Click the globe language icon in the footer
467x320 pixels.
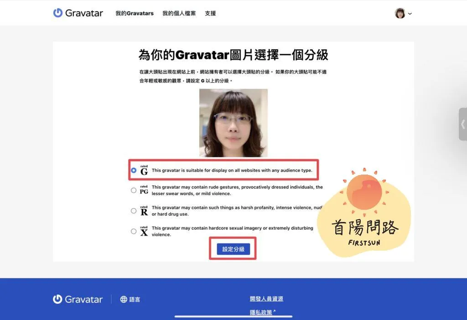[124, 299]
